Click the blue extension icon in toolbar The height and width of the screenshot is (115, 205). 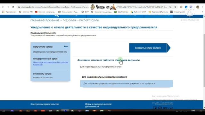point(186,7)
